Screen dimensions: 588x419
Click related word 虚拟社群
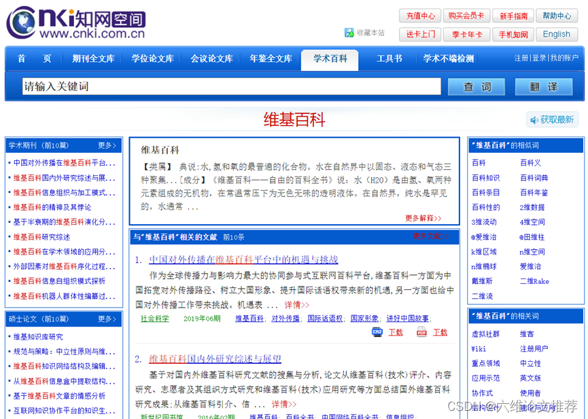click(485, 334)
